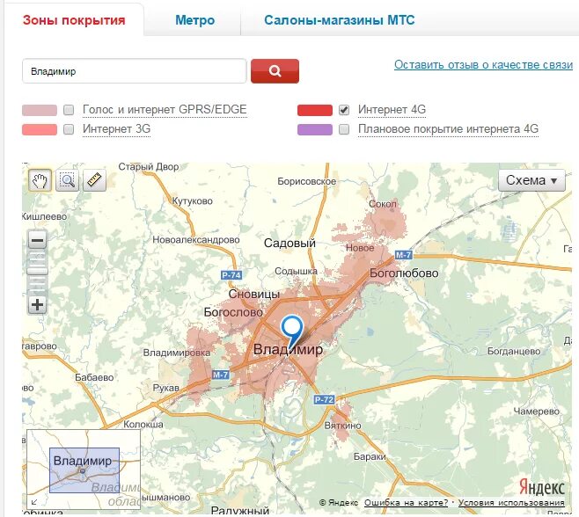Image resolution: width=579 pixels, height=517 pixels.
Task: Click the Боголюбово label on the map
Action: [x=404, y=273]
